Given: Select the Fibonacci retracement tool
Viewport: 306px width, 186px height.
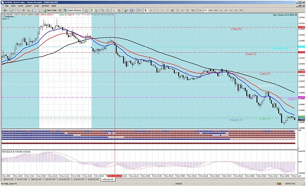Looking at the screenshot, I should [177, 10].
